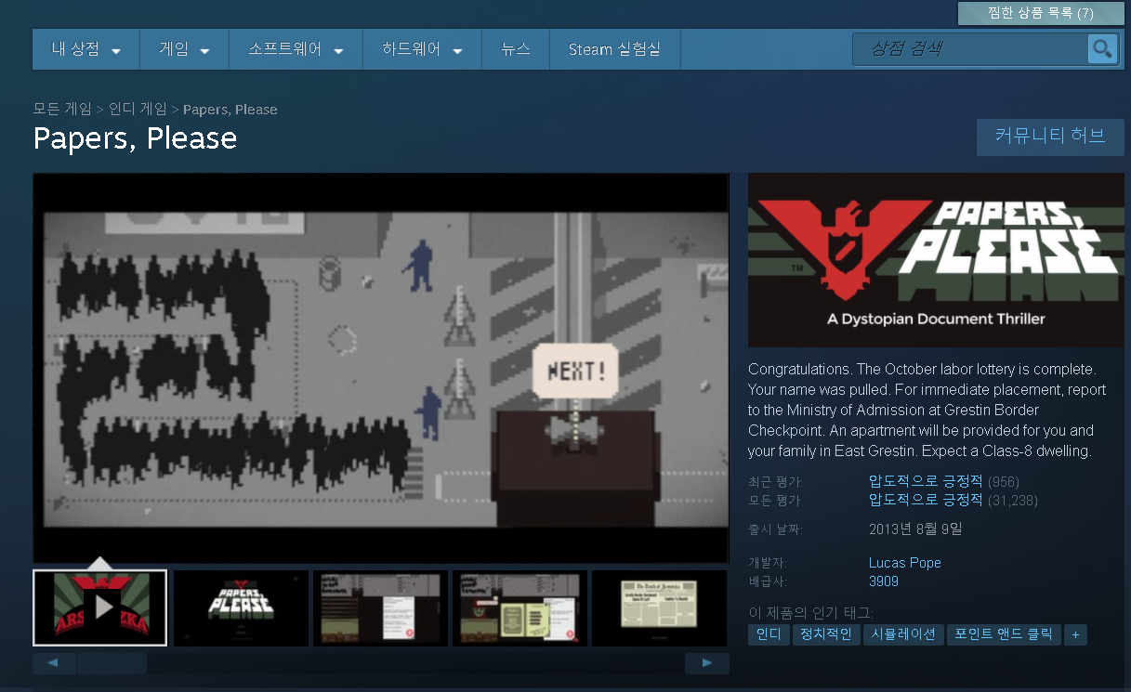
Task: Go to 인디 게임 breadcrumb
Action: click(138, 110)
